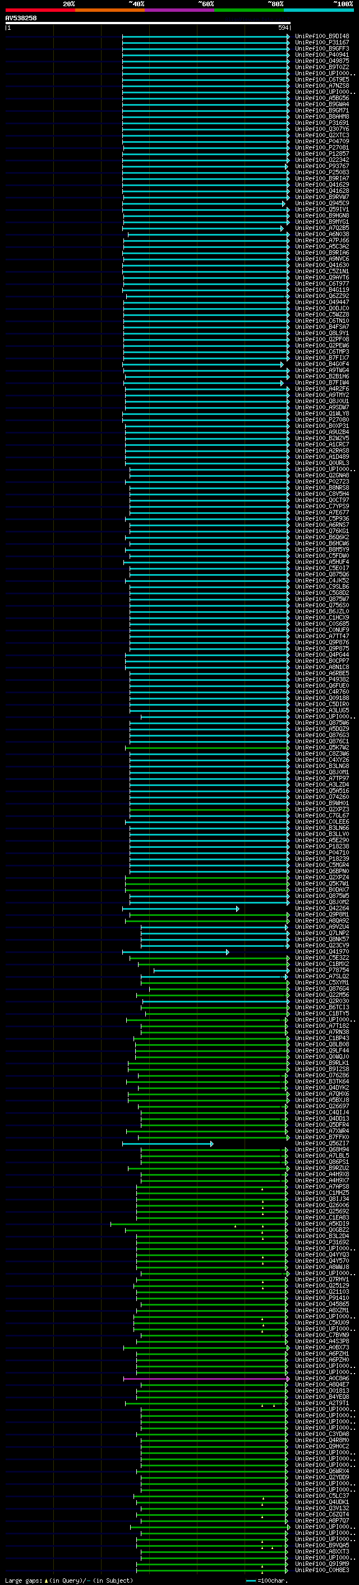Click the query end position 594
The height and width of the screenshot is (1585, 359).
pos(283,28)
